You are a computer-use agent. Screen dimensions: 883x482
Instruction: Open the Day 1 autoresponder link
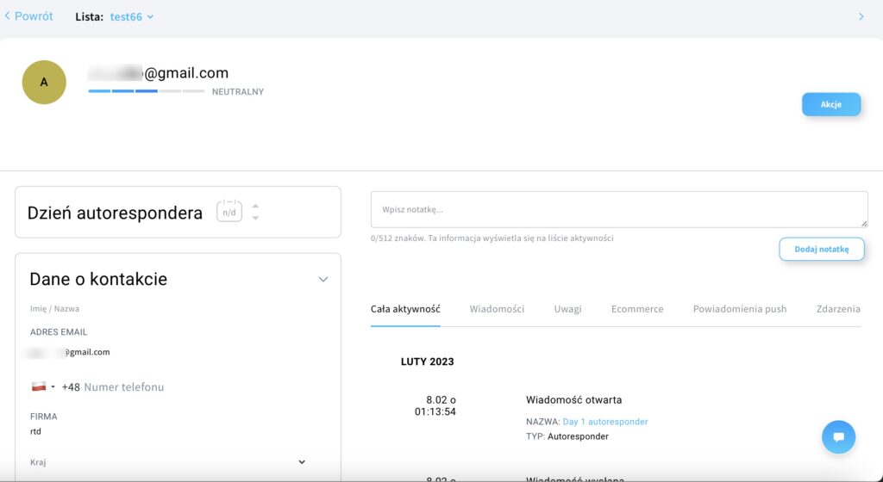[604, 422]
